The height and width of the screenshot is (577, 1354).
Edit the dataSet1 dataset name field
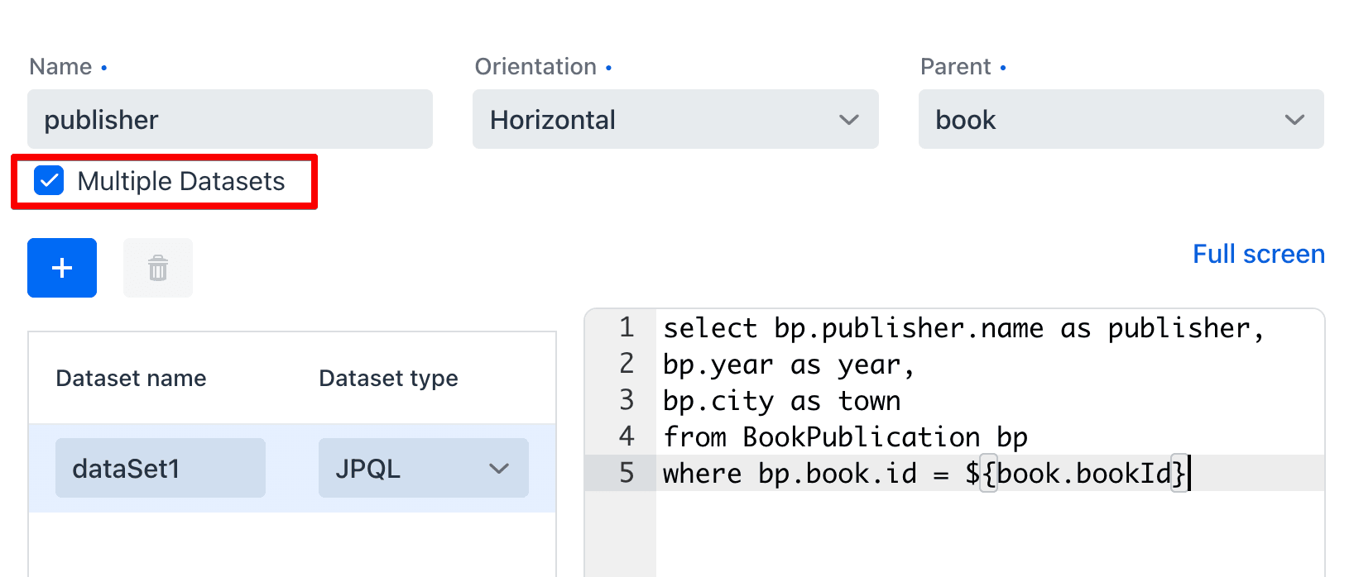[x=160, y=469]
